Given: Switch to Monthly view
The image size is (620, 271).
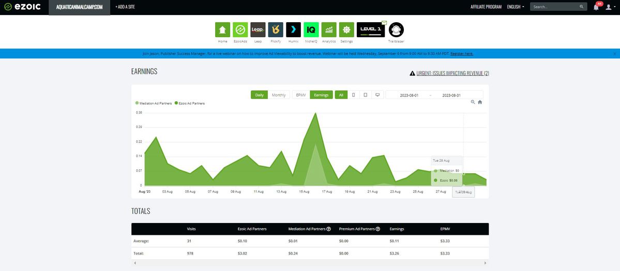Looking at the screenshot, I should [x=279, y=94].
